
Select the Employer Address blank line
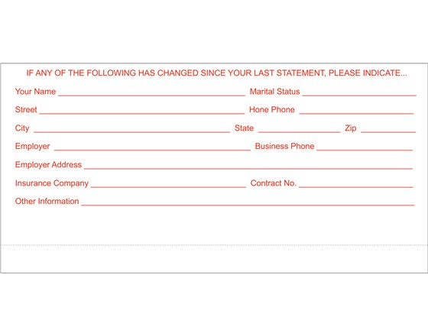[248, 169]
